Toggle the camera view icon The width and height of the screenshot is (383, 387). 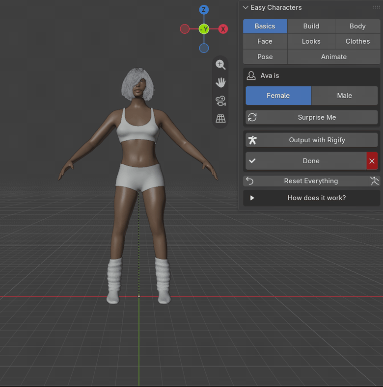(220, 101)
